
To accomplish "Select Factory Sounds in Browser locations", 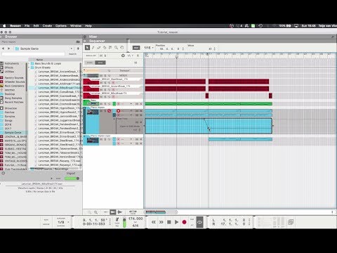I will pyautogui.click(x=14, y=78).
